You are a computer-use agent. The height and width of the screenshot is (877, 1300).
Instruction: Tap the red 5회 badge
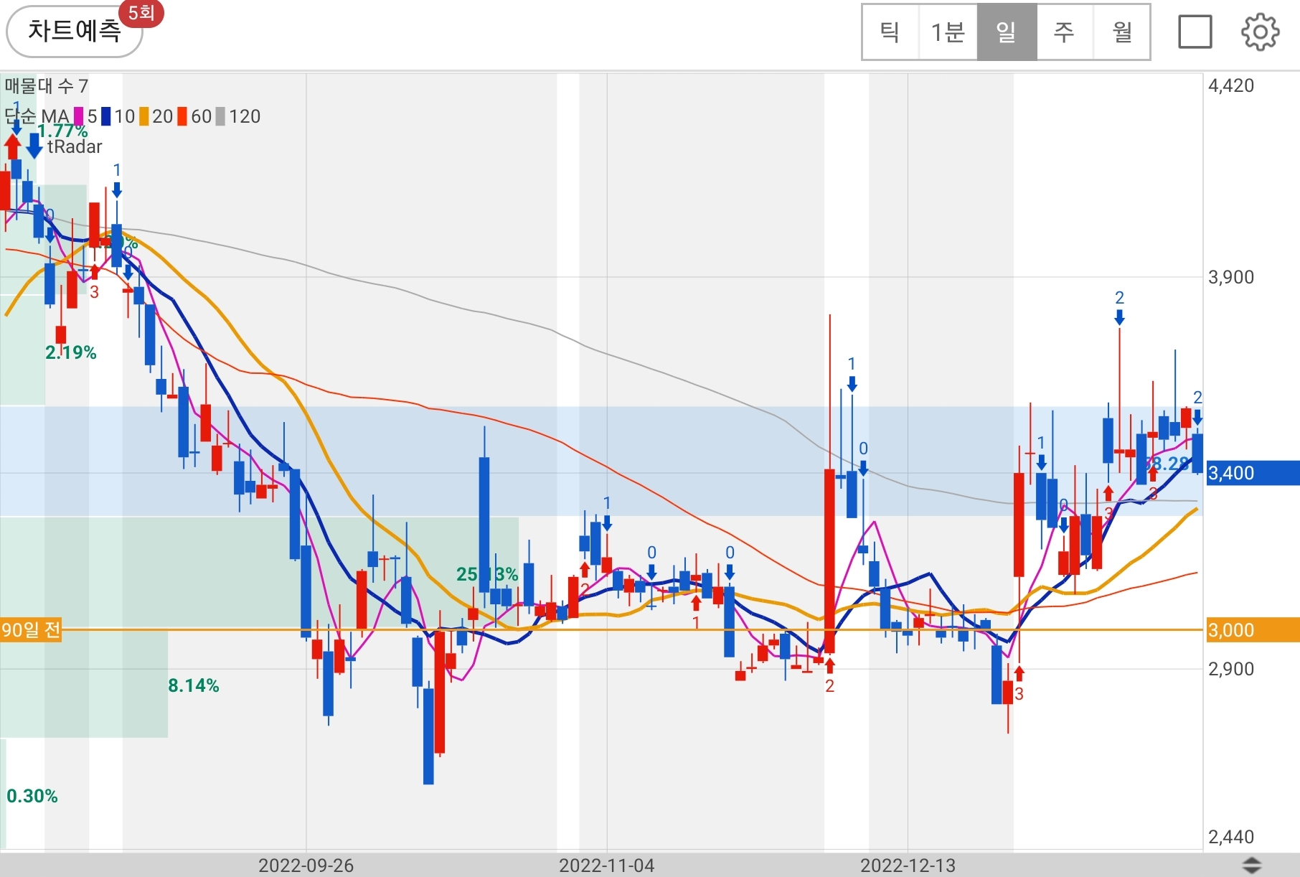(142, 13)
